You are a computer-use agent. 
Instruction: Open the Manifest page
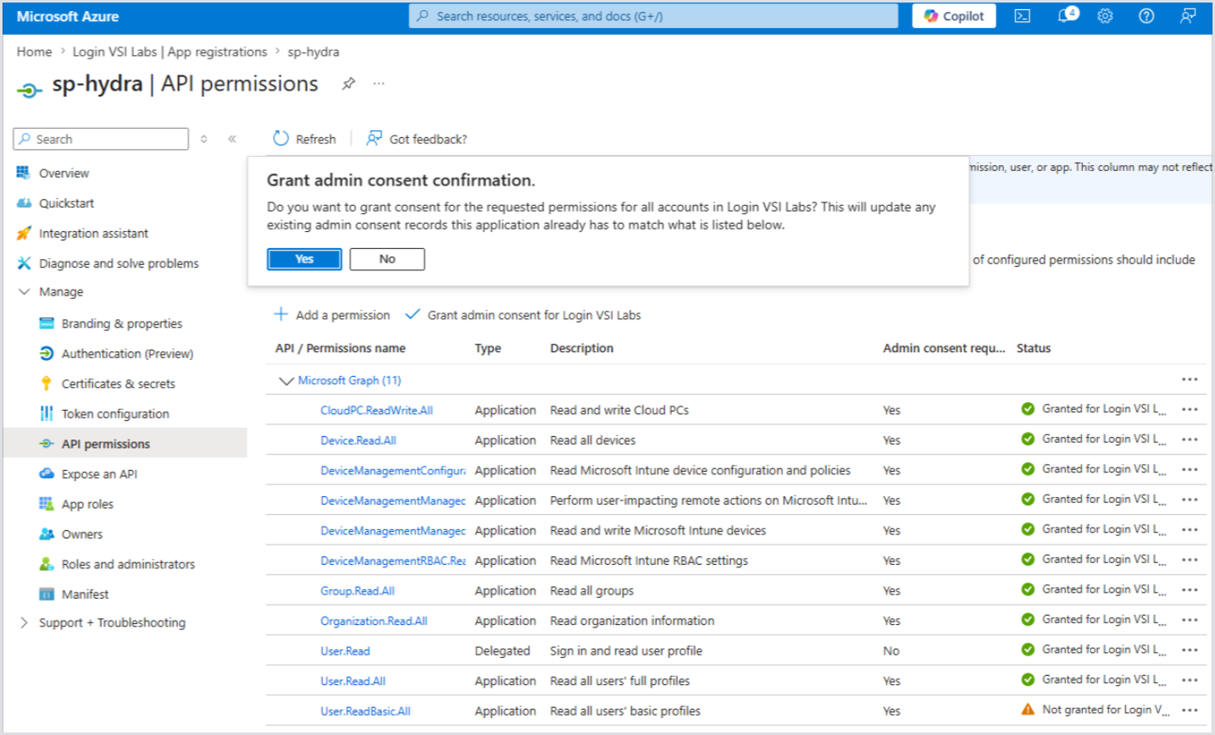click(85, 594)
